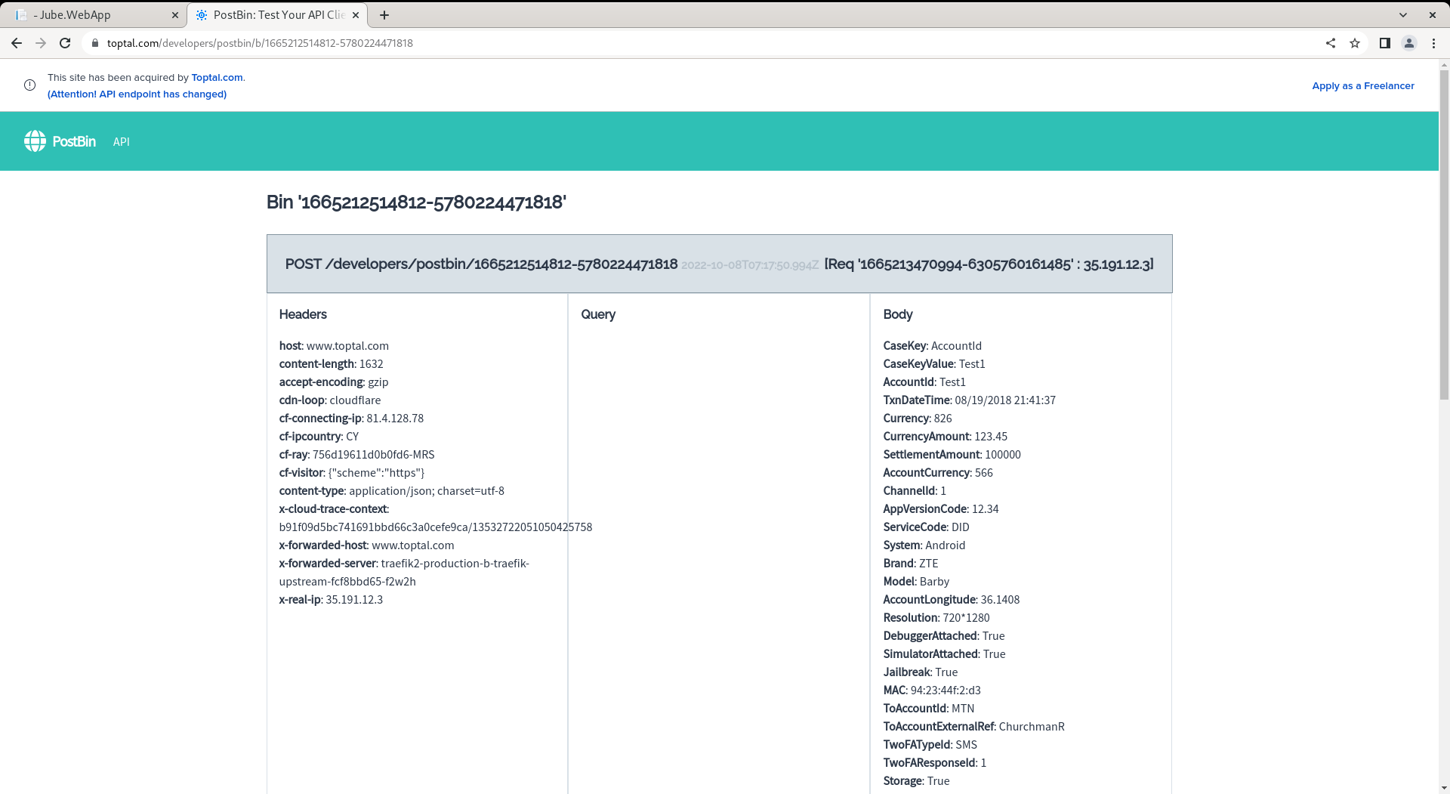Click the Body section title

pyautogui.click(x=898, y=314)
